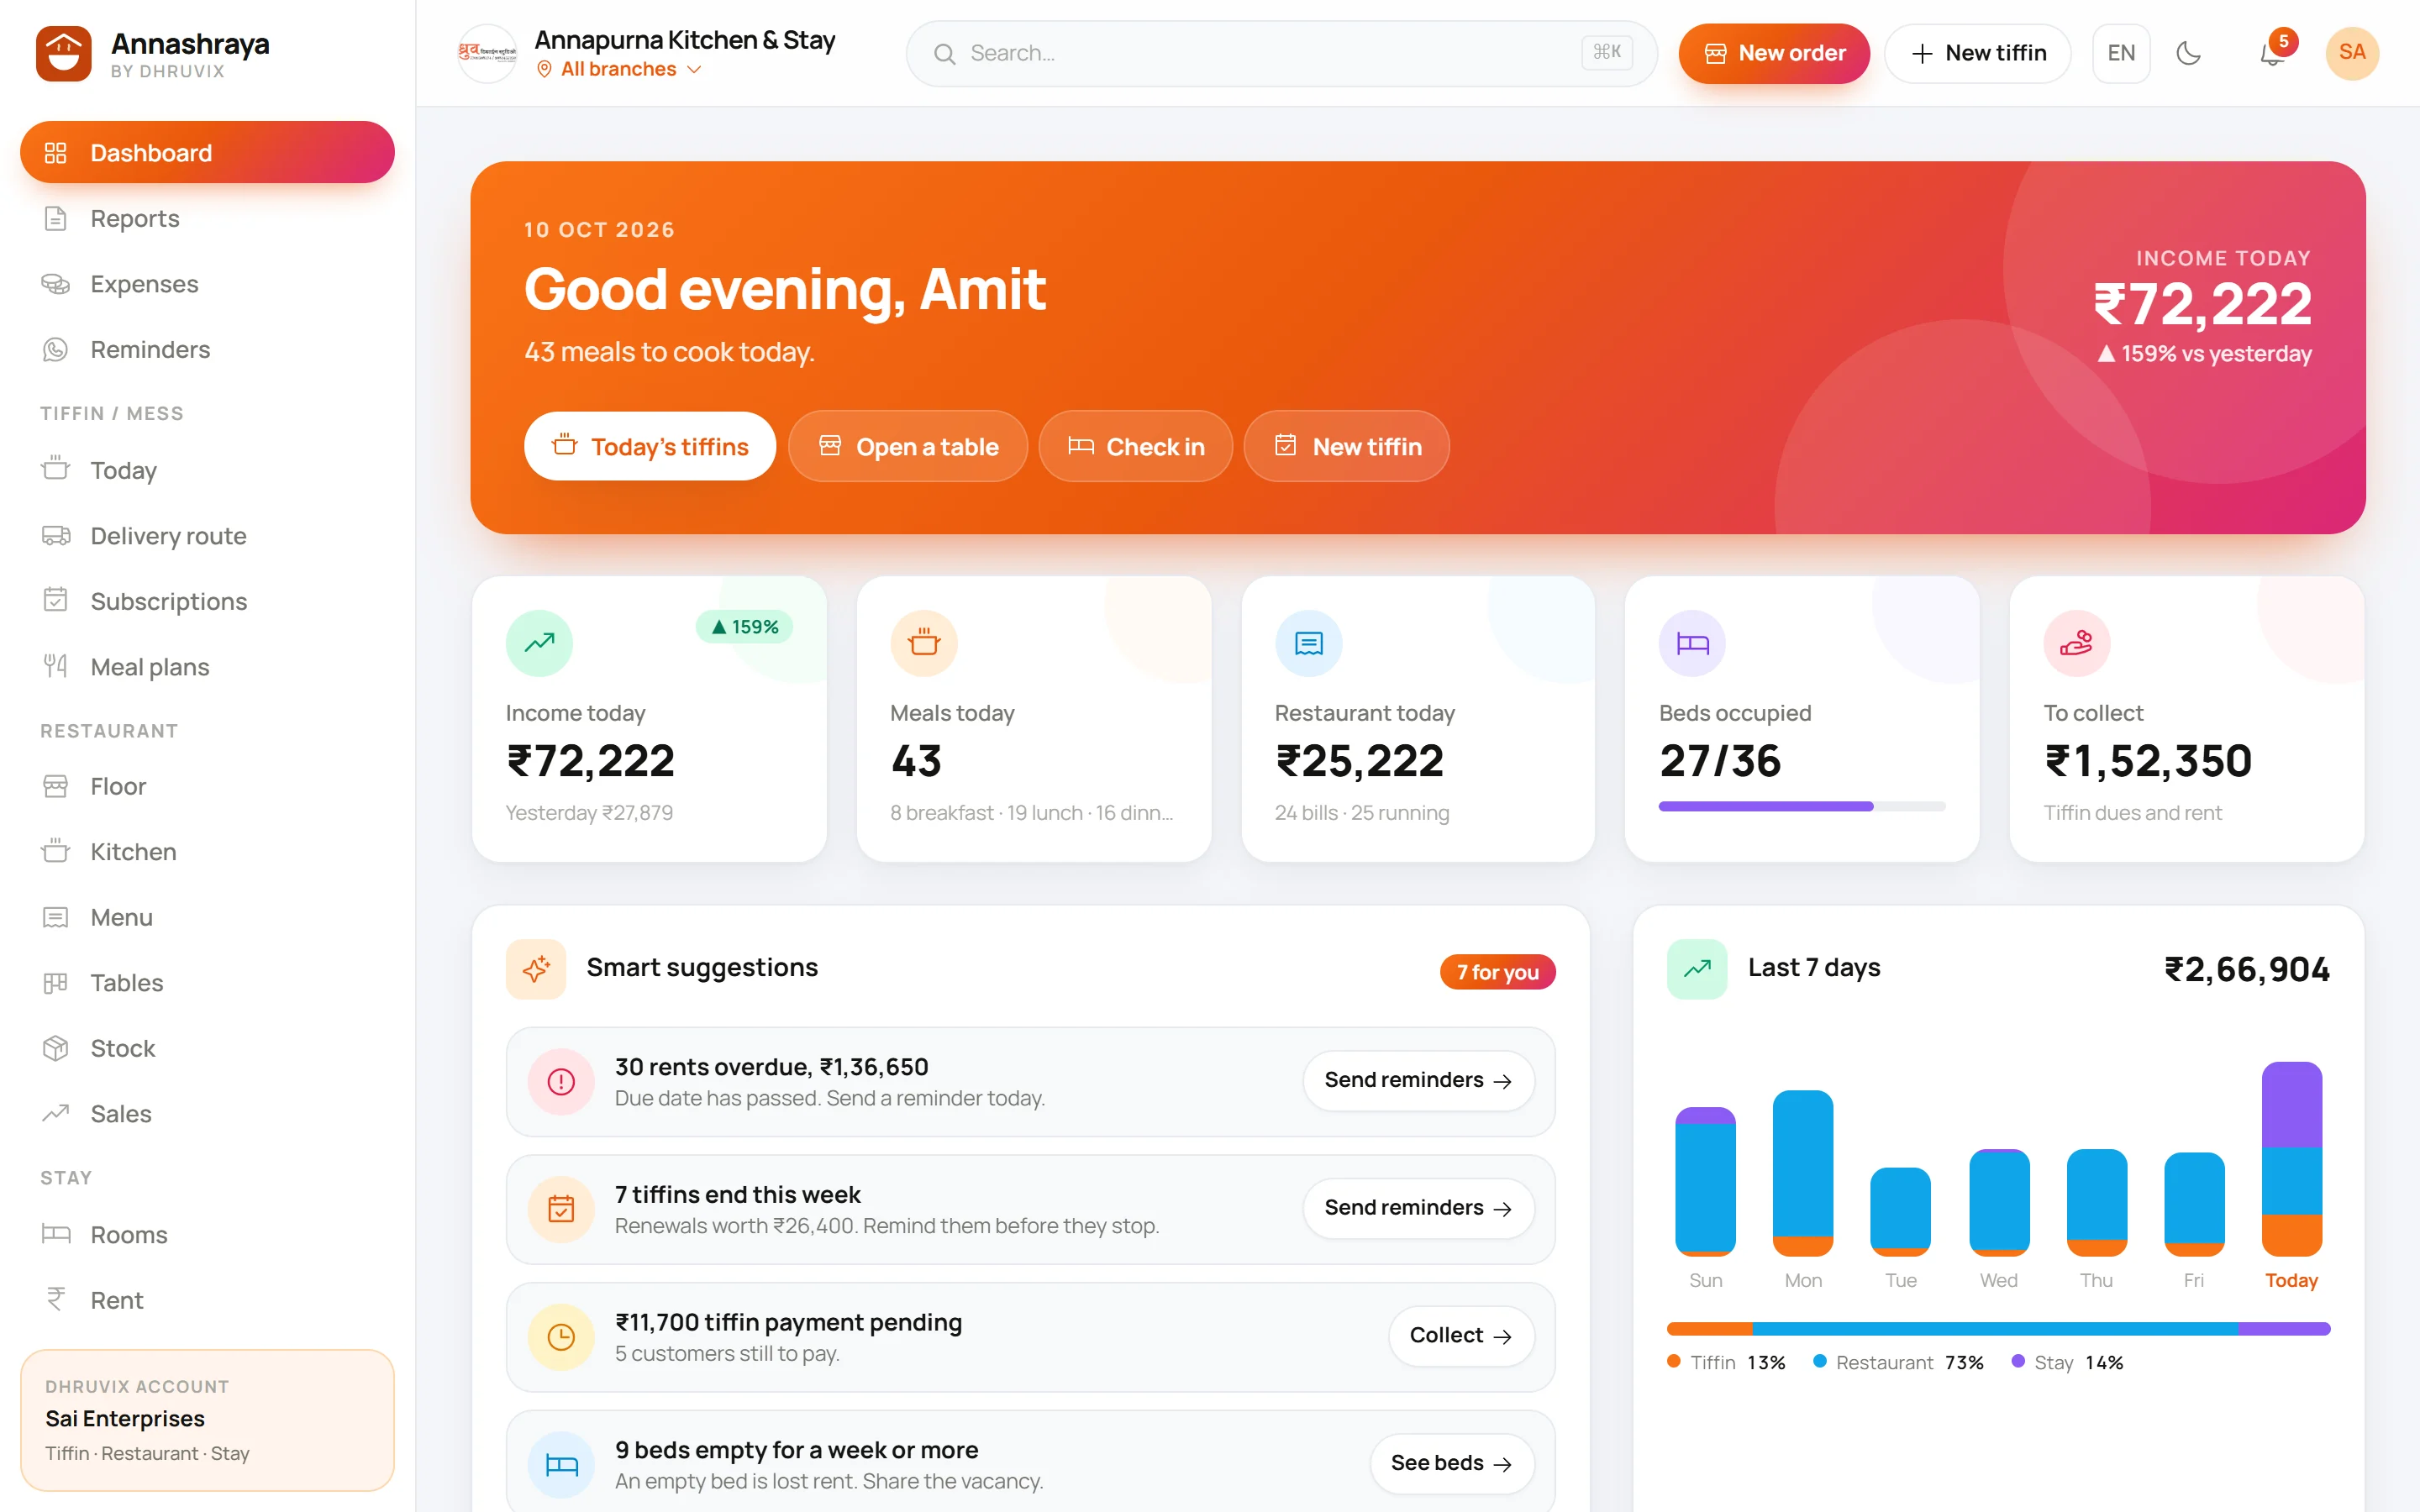
Task: Expand the All branches dropdown
Action: click(x=619, y=69)
